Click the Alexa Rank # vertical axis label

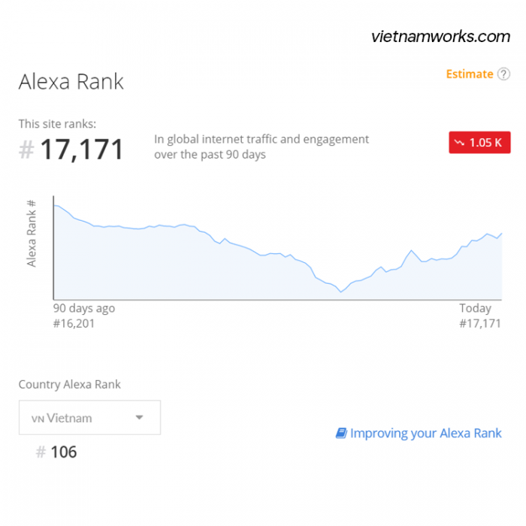pos(32,234)
